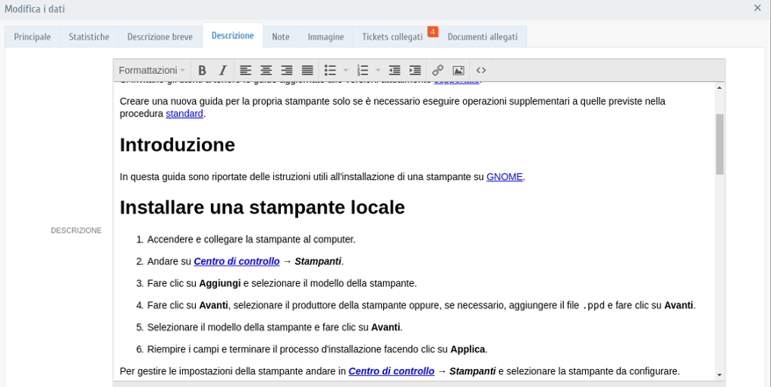Place cursor in the Introduzione heading

[x=178, y=145]
